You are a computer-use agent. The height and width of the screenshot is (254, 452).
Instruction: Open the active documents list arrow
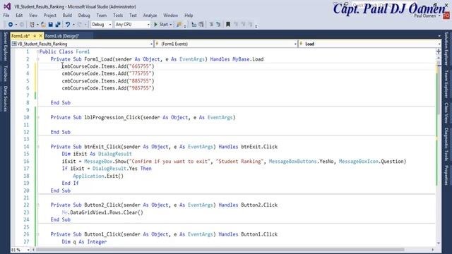439,36
